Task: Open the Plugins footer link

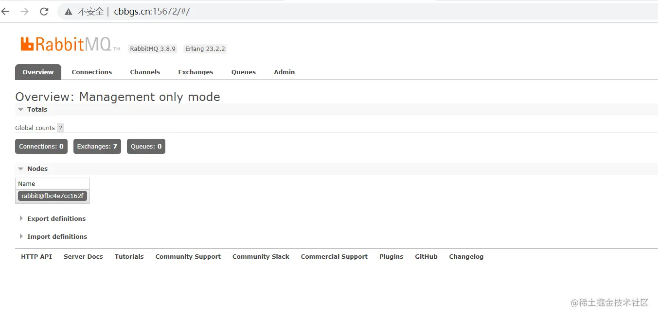Action: click(x=391, y=257)
